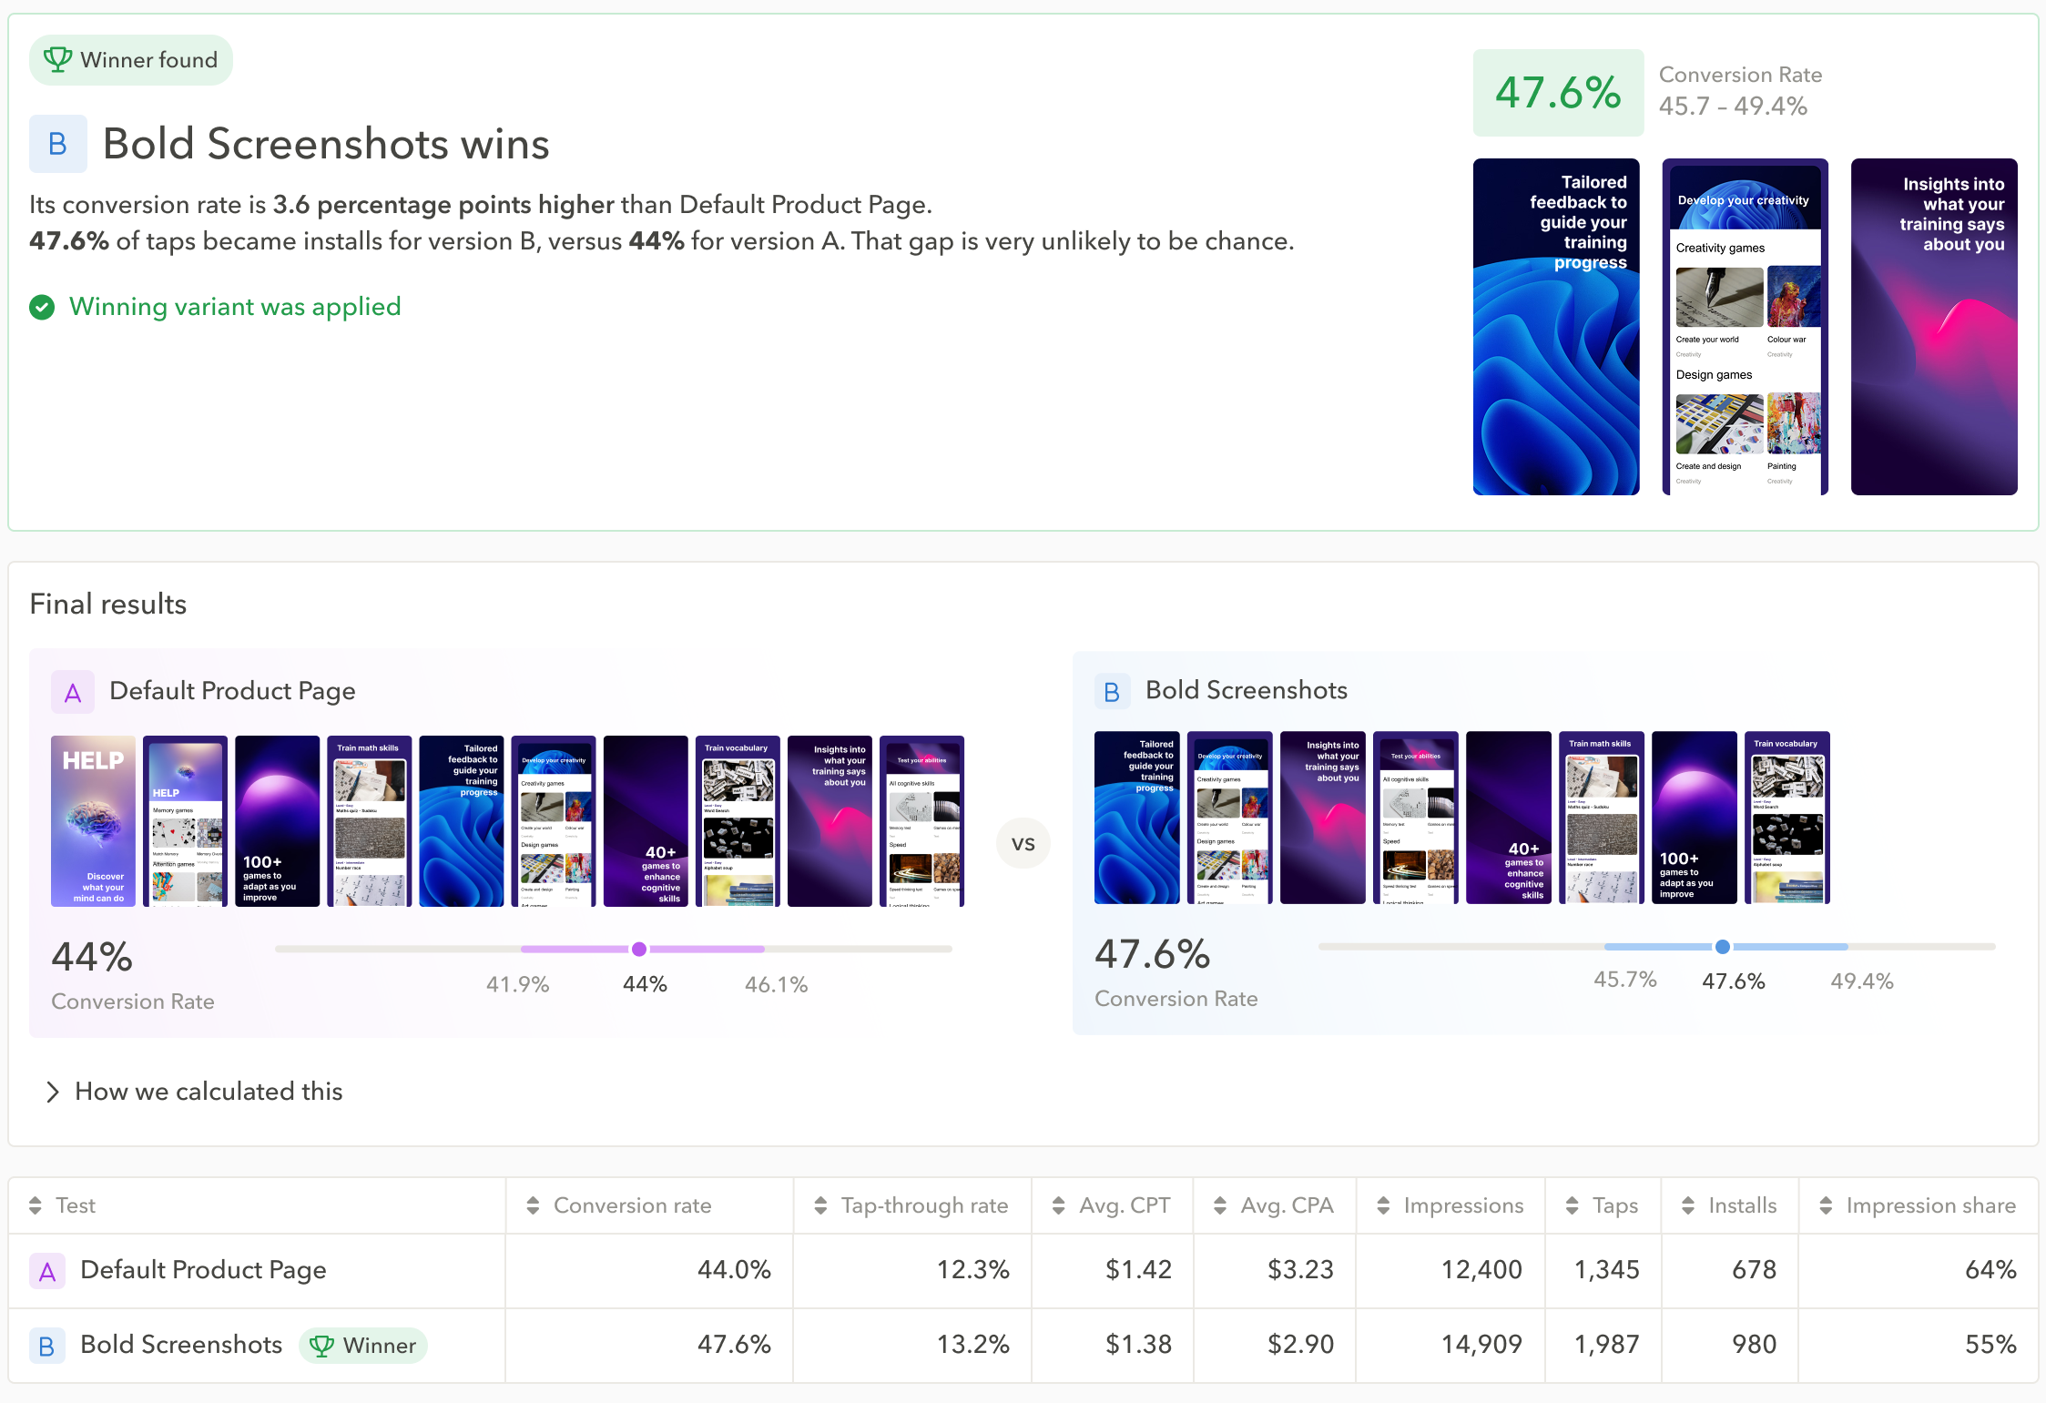This screenshot has width=2046, height=1403.
Task: Click the A badge in Default Product Page card
Action: click(x=73, y=693)
